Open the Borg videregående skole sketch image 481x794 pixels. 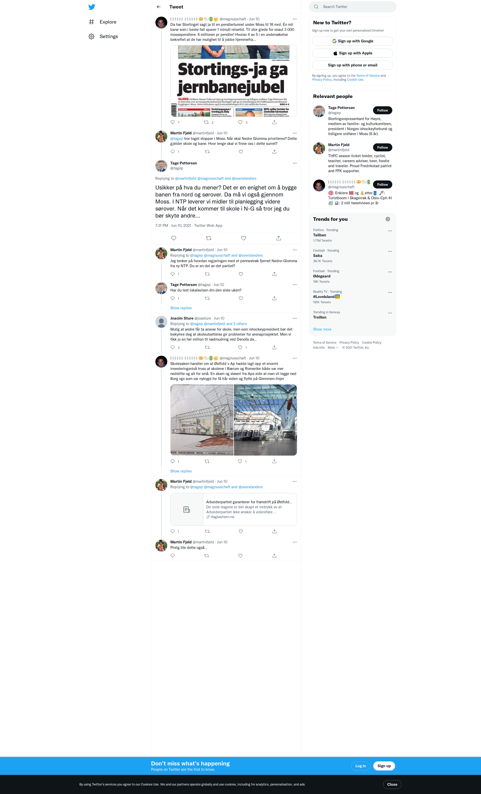coord(202,420)
